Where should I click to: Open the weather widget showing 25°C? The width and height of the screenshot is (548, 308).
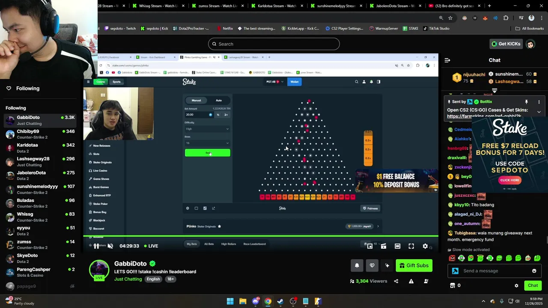pyautogui.click(x=19, y=301)
